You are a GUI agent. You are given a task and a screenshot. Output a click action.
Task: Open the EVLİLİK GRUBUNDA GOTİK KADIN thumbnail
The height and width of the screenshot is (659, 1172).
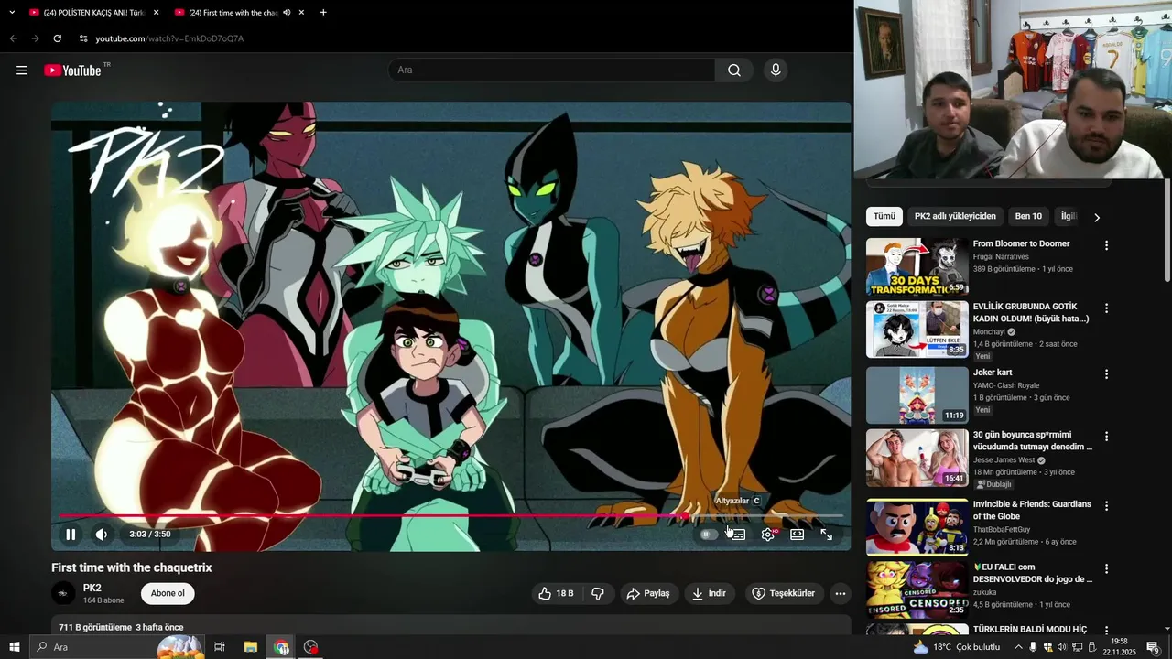(917, 329)
